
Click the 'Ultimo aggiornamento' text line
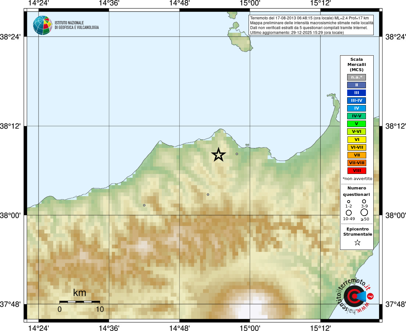tap(297, 33)
